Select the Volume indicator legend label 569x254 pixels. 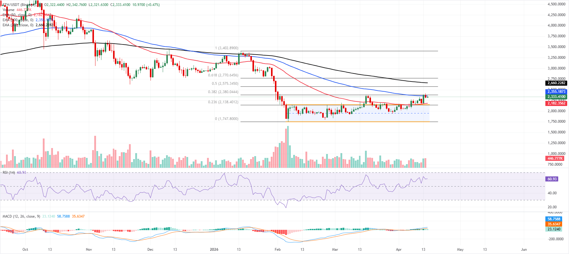tap(8, 10)
